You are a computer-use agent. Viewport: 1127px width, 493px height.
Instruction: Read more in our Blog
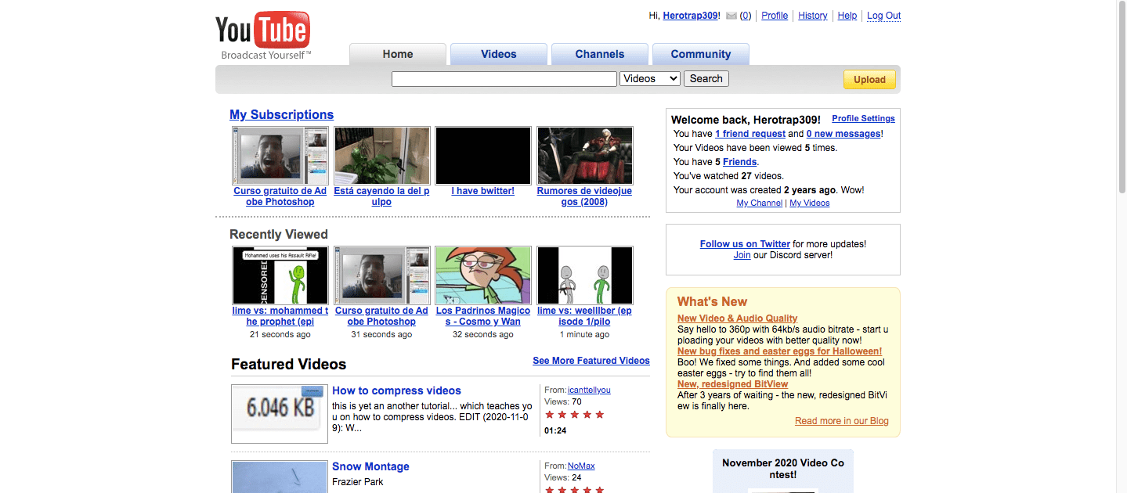pyautogui.click(x=840, y=420)
